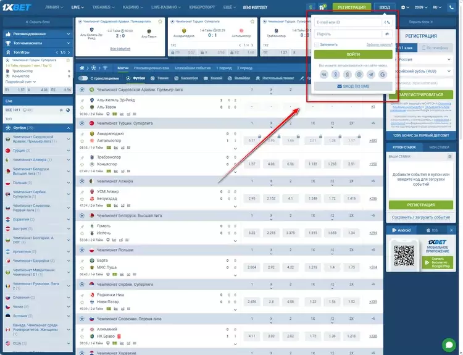Open live chat bubble
The width and height of the screenshot is (463, 355).
pyautogui.click(x=449, y=345)
